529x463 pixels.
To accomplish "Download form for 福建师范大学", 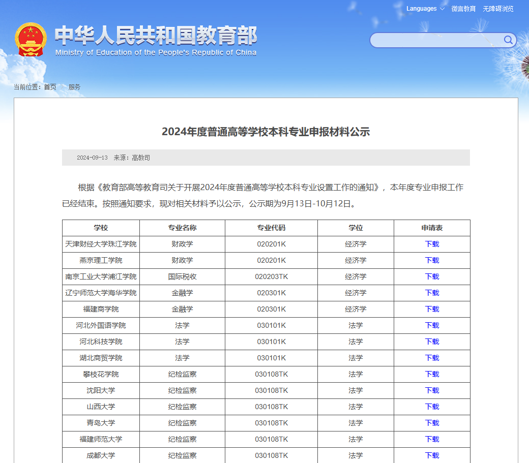I will (432, 439).
